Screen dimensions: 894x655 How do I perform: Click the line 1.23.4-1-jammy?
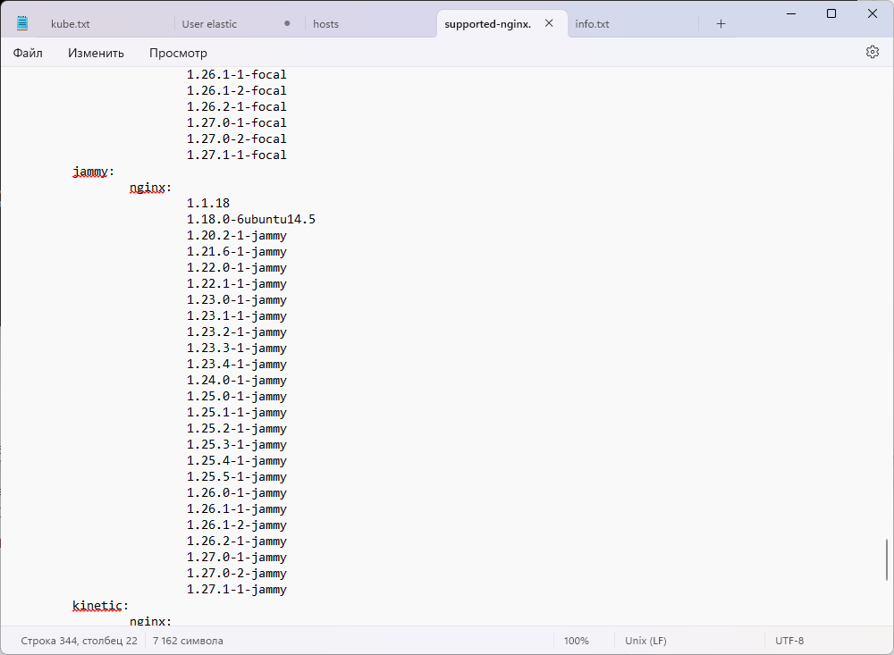pos(237,364)
